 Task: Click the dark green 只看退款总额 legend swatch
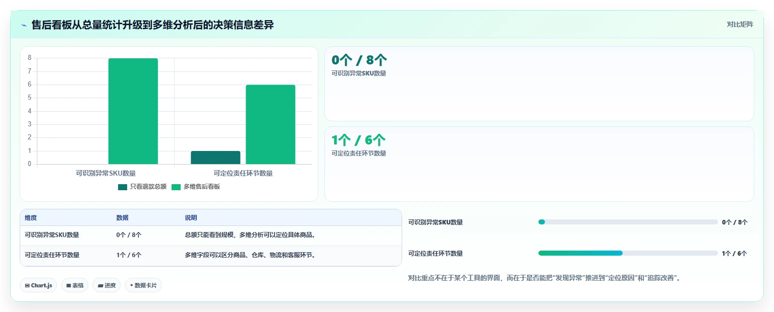pyautogui.click(x=123, y=187)
